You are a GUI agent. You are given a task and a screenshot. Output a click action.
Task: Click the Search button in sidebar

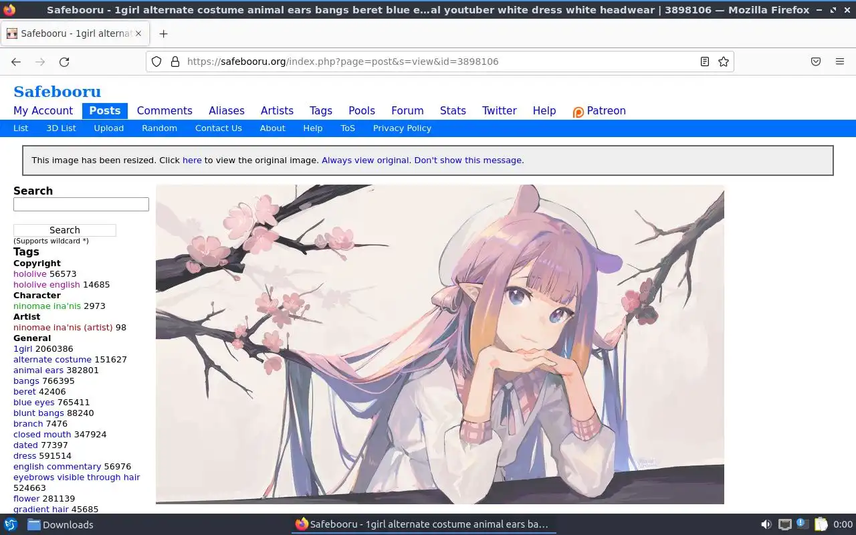[65, 230]
